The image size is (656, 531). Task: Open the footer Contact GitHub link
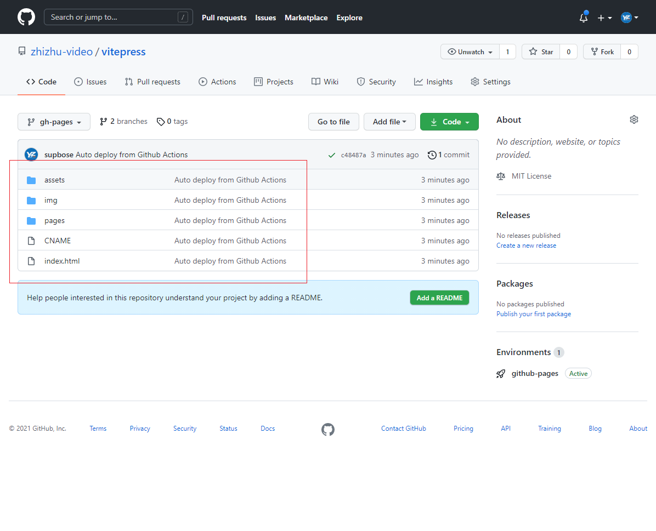click(x=403, y=429)
